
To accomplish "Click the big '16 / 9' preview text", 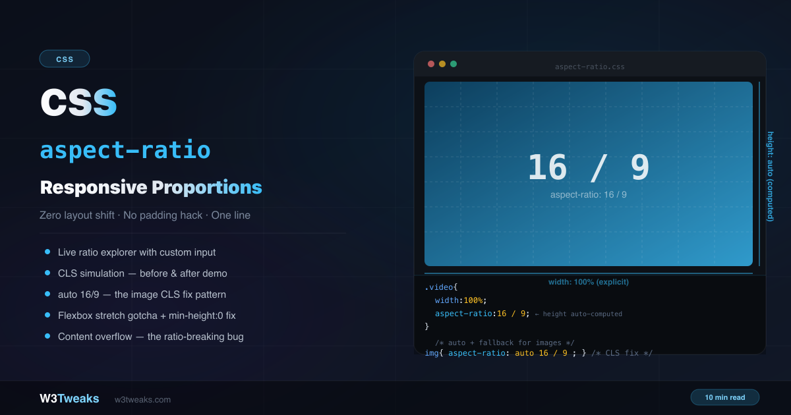I will click(589, 168).
